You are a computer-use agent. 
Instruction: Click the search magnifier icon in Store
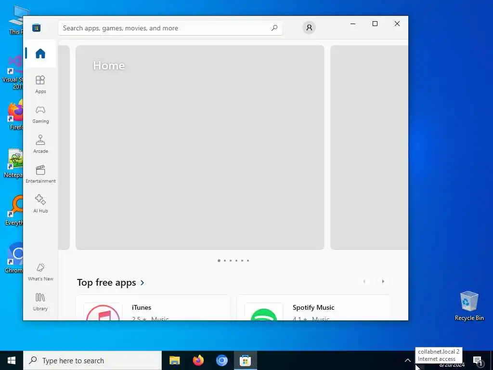274,28
